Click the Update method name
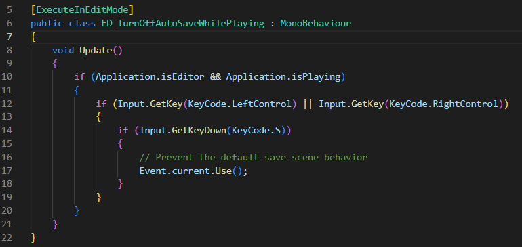The height and width of the screenshot is (247, 522). click(96, 51)
